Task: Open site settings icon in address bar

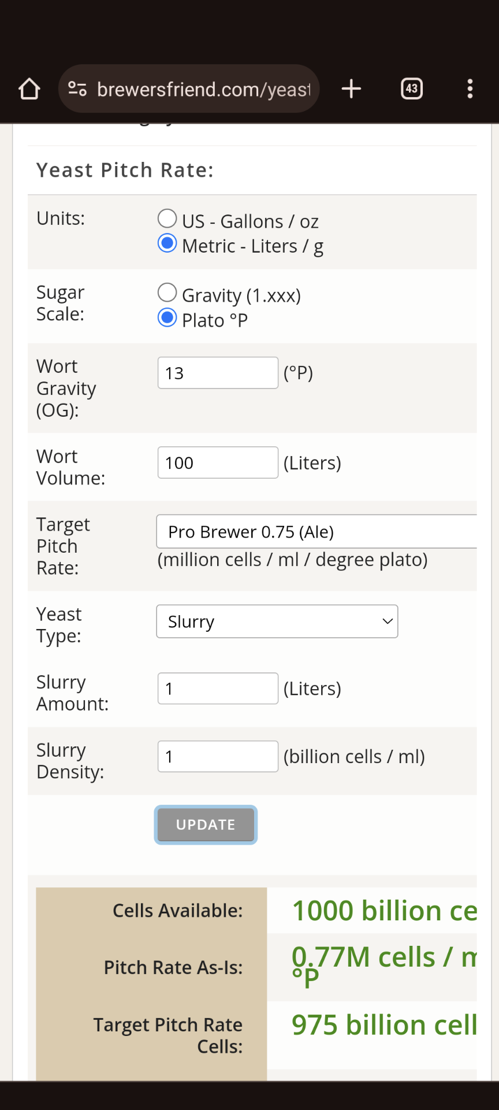Action: click(x=77, y=89)
